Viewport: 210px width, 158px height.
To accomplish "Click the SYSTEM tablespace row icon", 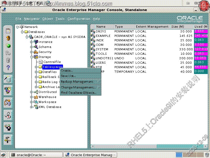I will point(93,49).
